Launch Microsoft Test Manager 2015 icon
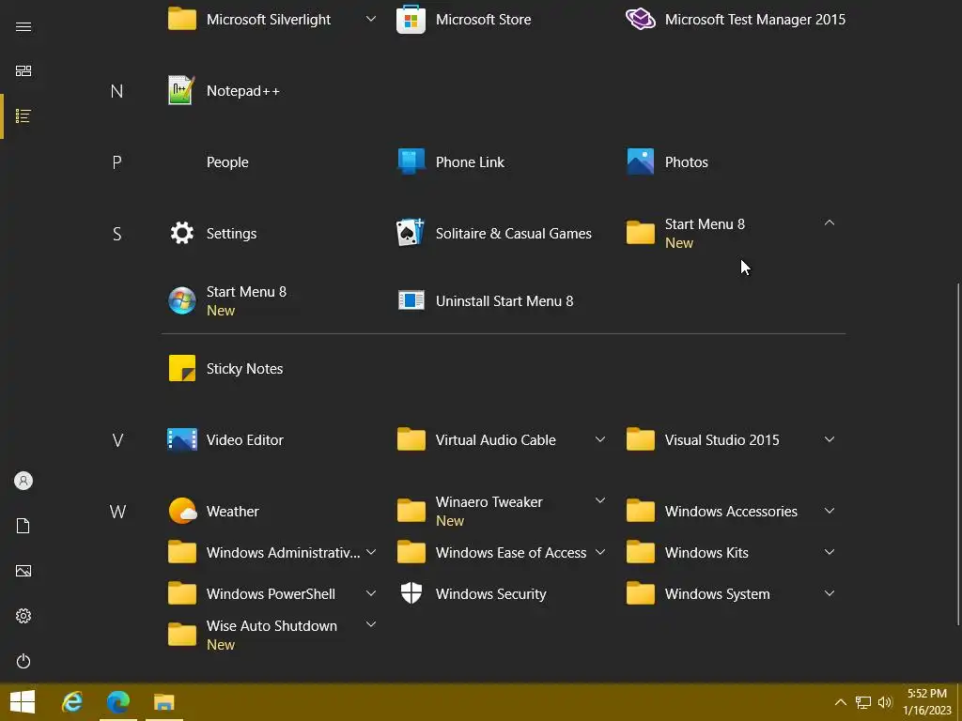This screenshot has height=721, width=962. [640, 20]
